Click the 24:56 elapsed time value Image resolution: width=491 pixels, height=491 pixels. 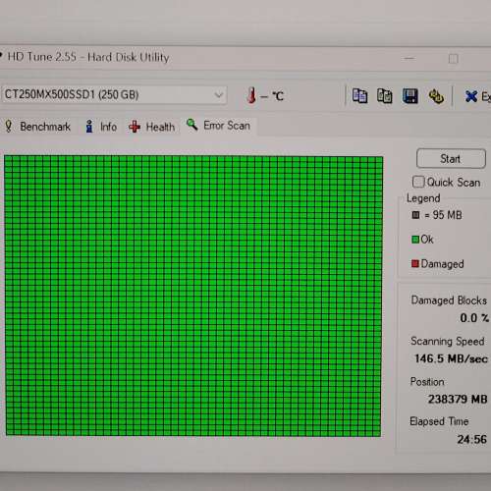pos(471,439)
